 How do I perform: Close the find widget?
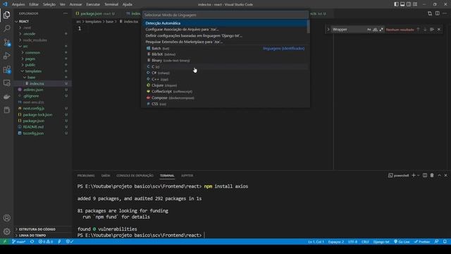pyautogui.click(x=438, y=30)
